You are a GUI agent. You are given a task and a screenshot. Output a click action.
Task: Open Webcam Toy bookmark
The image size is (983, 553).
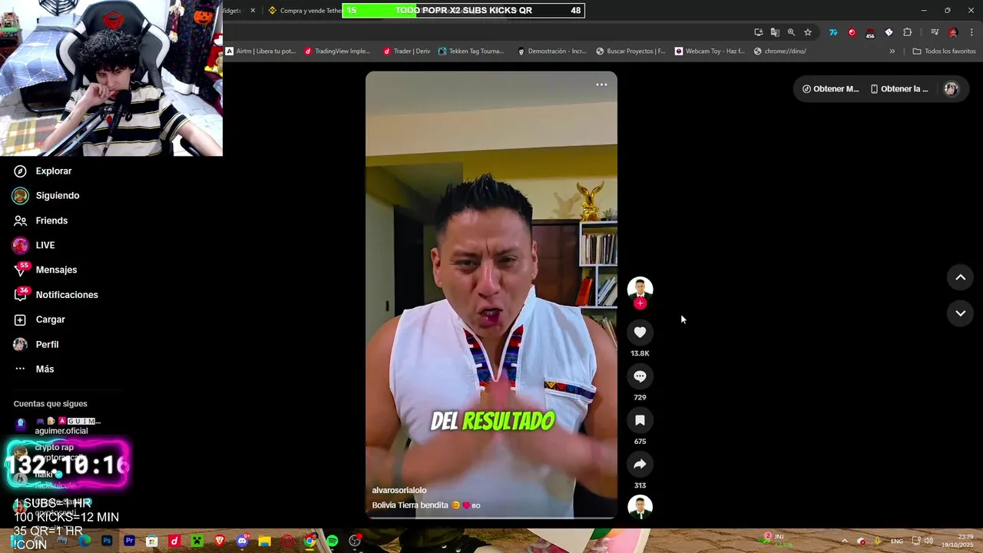point(710,51)
